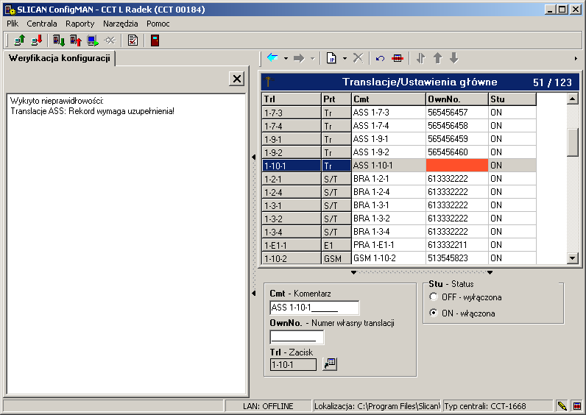Click the collapse arrow left of Cmt form

[254, 294]
